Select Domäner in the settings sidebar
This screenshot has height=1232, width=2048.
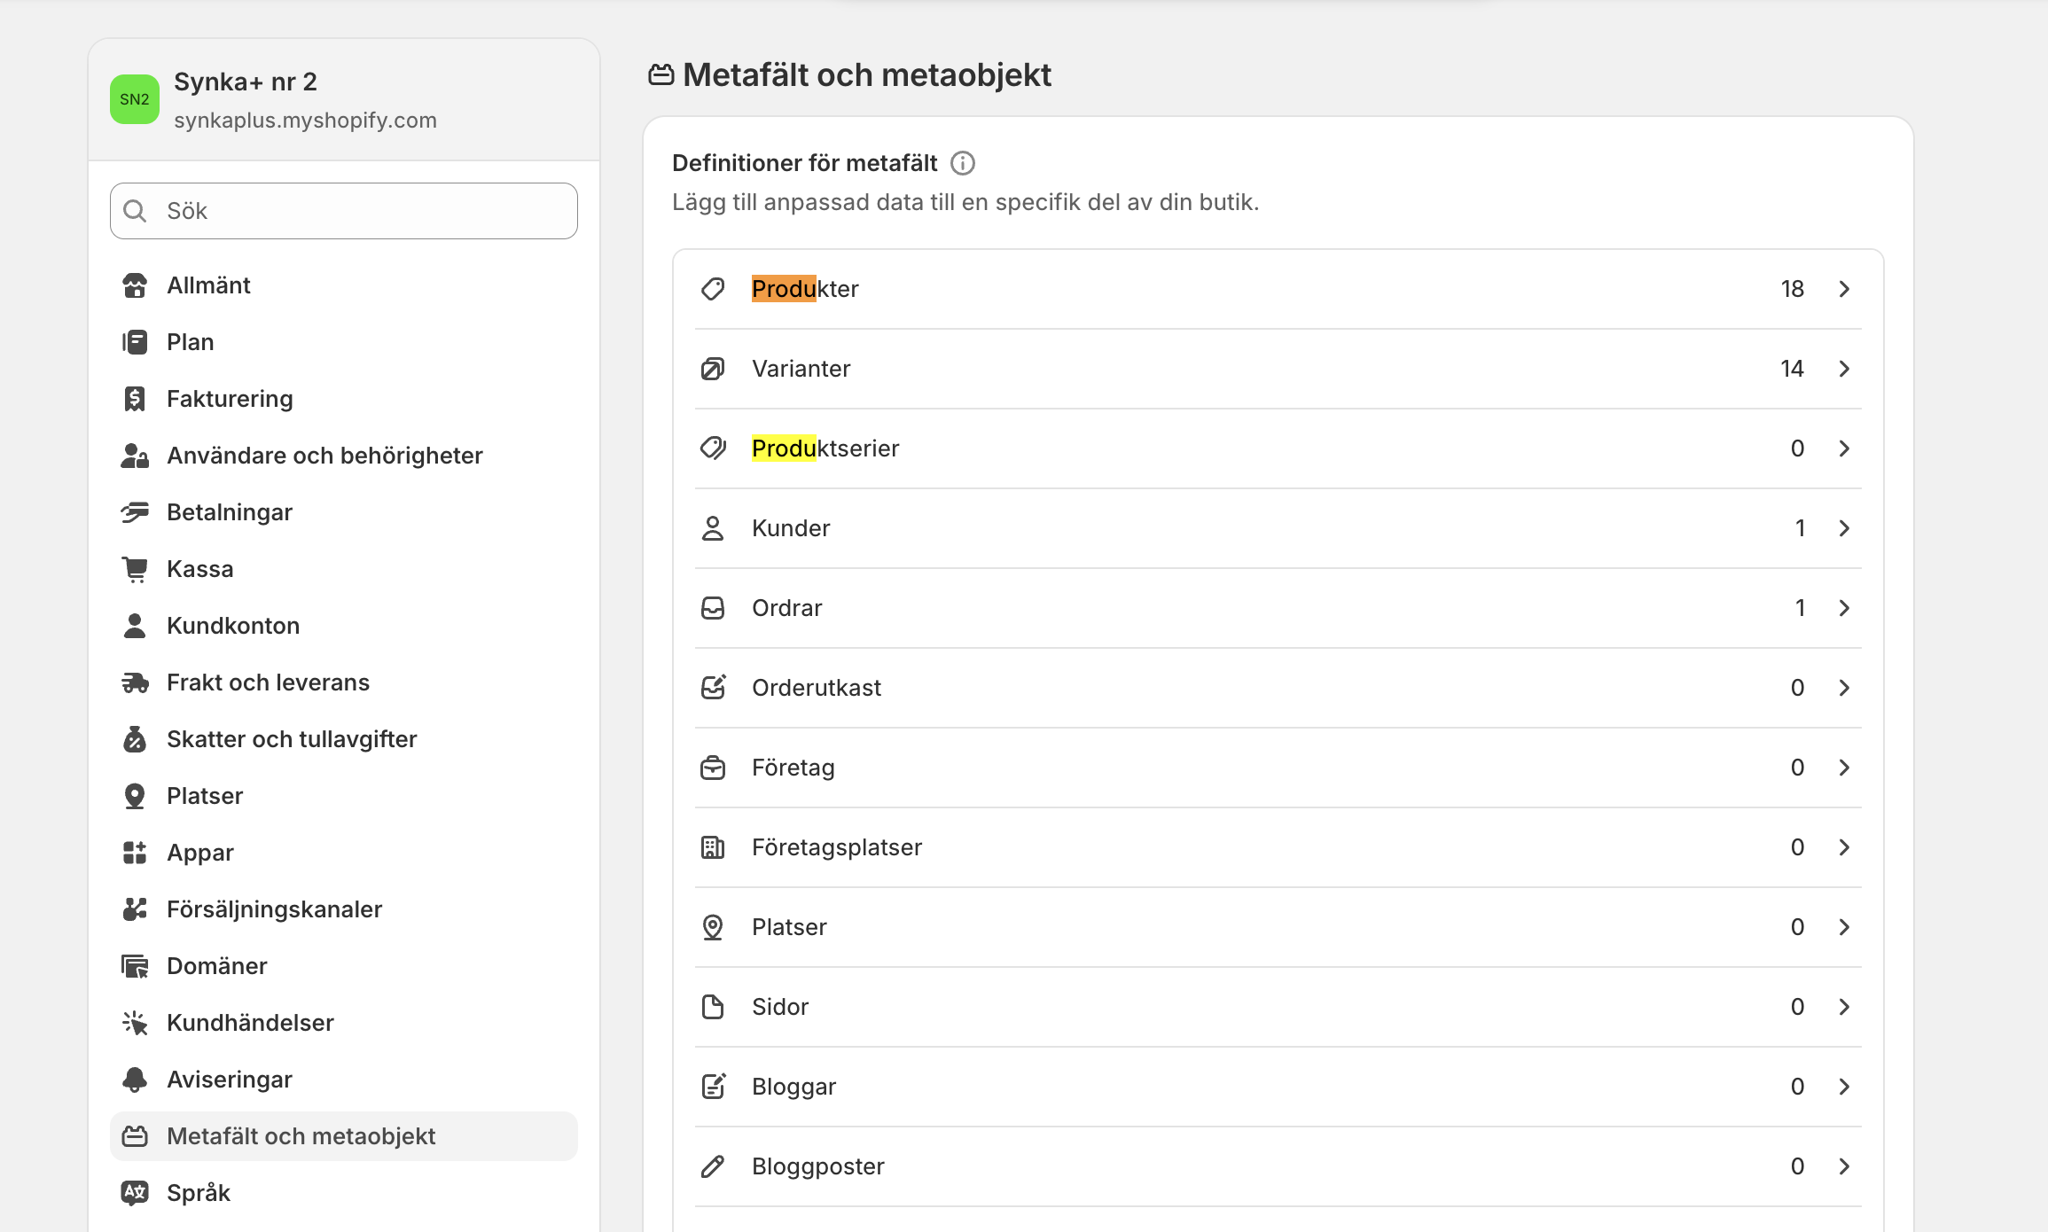pyautogui.click(x=216, y=966)
